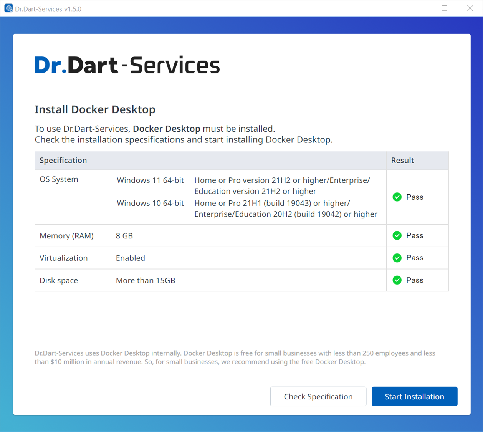The image size is (483, 432).
Task: Click the Dr.Dart-Services logo
Action: pyautogui.click(x=127, y=65)
